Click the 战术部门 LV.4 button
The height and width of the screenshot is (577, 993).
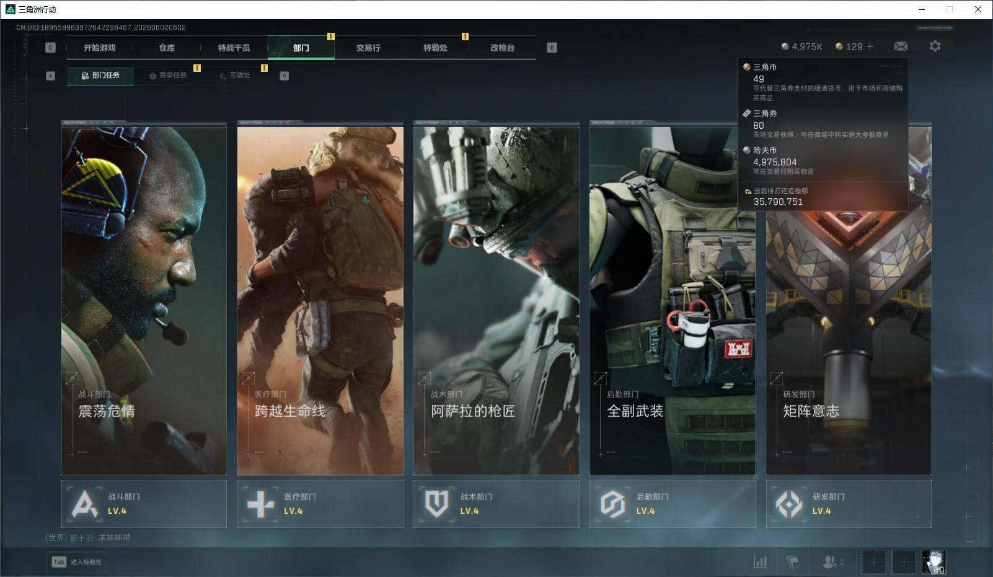point(496,504)
